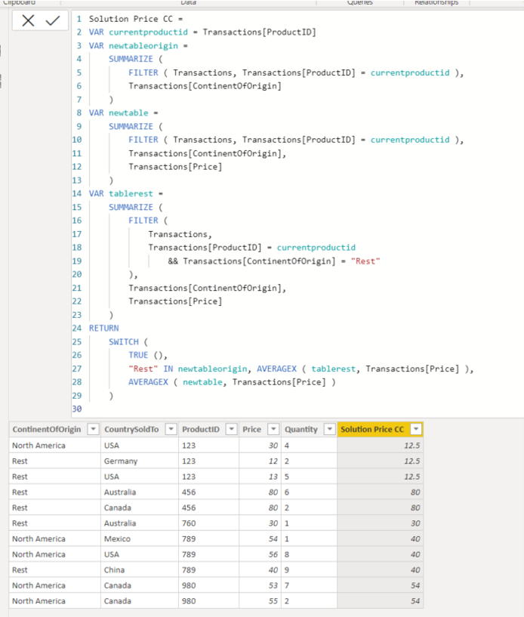Select Price cell with value 53
This screenshot has height=617, width=524.
260,585
